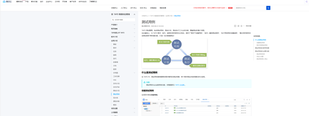Open 测试计划 in sidebar
309x116 pixels.
116,91
